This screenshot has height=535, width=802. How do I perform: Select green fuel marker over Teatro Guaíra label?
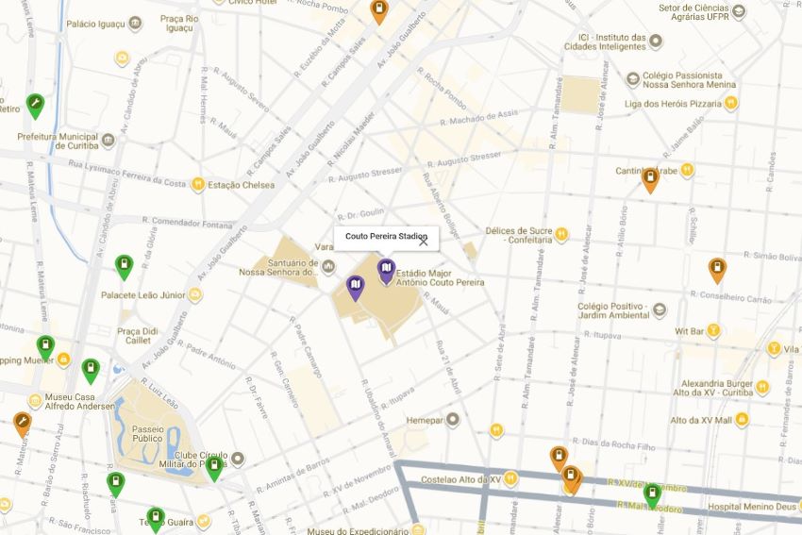[155, 520]
